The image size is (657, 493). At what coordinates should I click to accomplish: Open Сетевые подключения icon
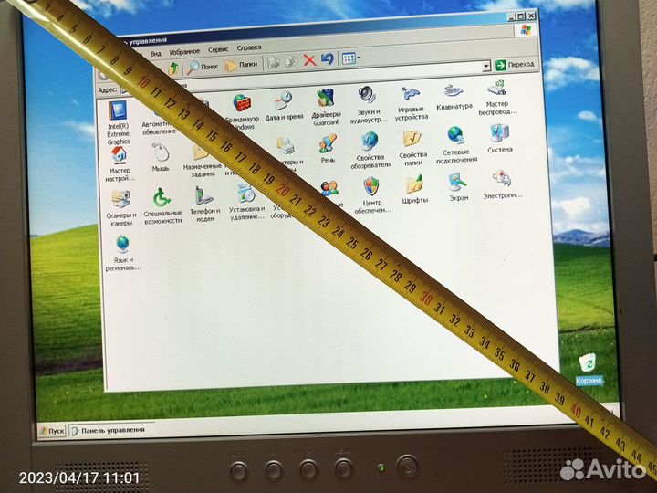(456, 144)
